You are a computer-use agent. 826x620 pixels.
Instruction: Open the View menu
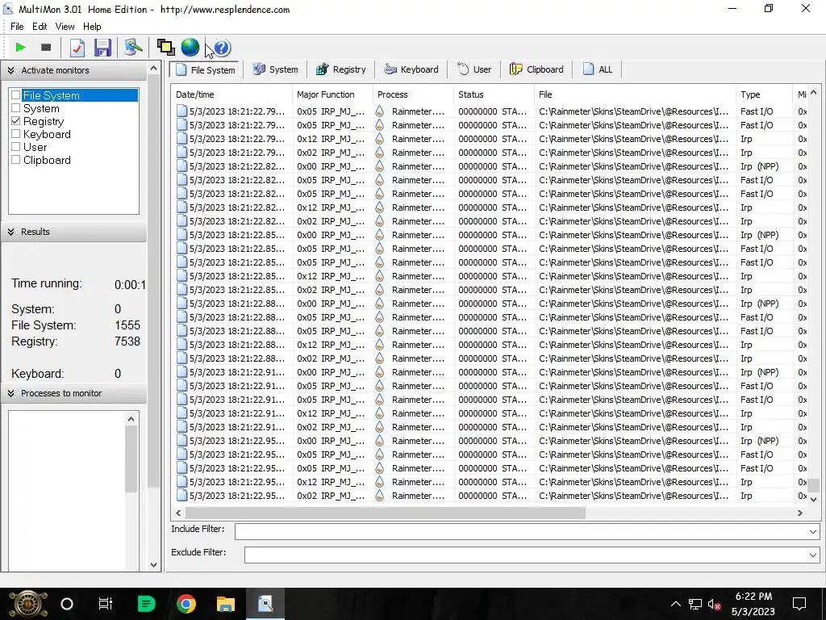(x=65, y=27)
